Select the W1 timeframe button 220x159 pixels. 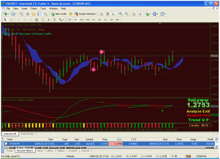tap(112, 20)
